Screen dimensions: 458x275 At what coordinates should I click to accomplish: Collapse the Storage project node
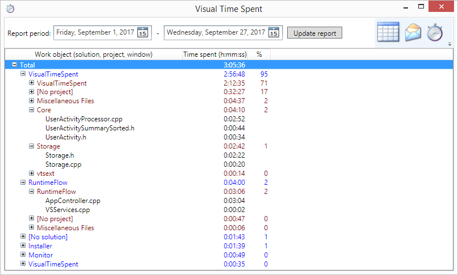click(x=32, y=146)
